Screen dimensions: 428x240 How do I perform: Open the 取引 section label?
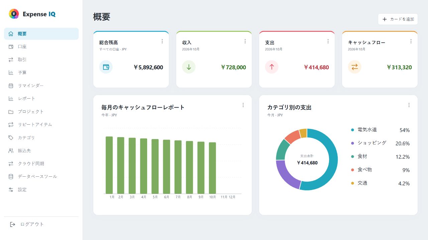(x=22, y=60)
